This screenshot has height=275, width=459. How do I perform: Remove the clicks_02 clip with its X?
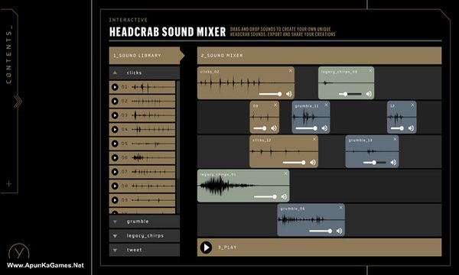pos(291,71)
